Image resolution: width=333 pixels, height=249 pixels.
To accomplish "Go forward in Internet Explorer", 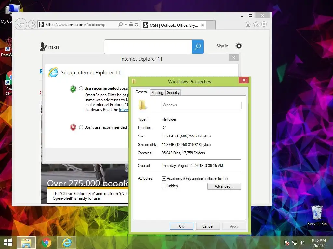I will click(32, 24).
